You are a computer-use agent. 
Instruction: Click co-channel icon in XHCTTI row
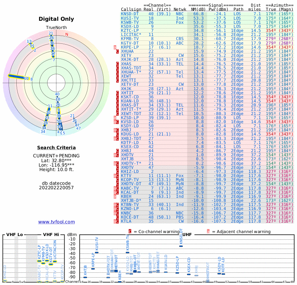coord(117,80)
